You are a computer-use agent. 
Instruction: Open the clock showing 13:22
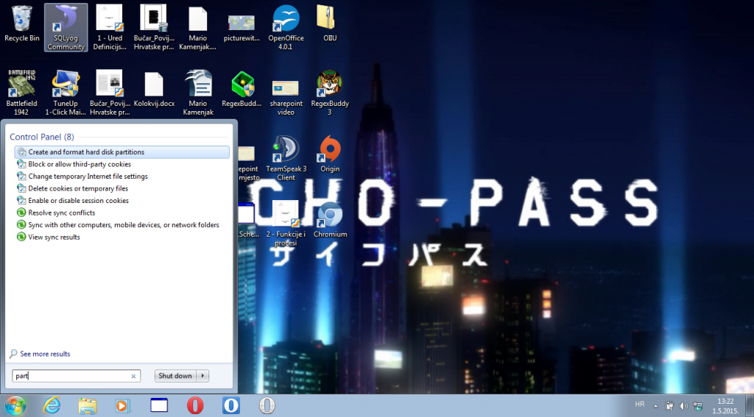pos(725,406)
